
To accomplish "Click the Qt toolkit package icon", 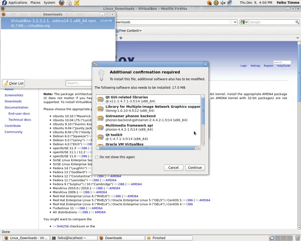I will (100, 137).
